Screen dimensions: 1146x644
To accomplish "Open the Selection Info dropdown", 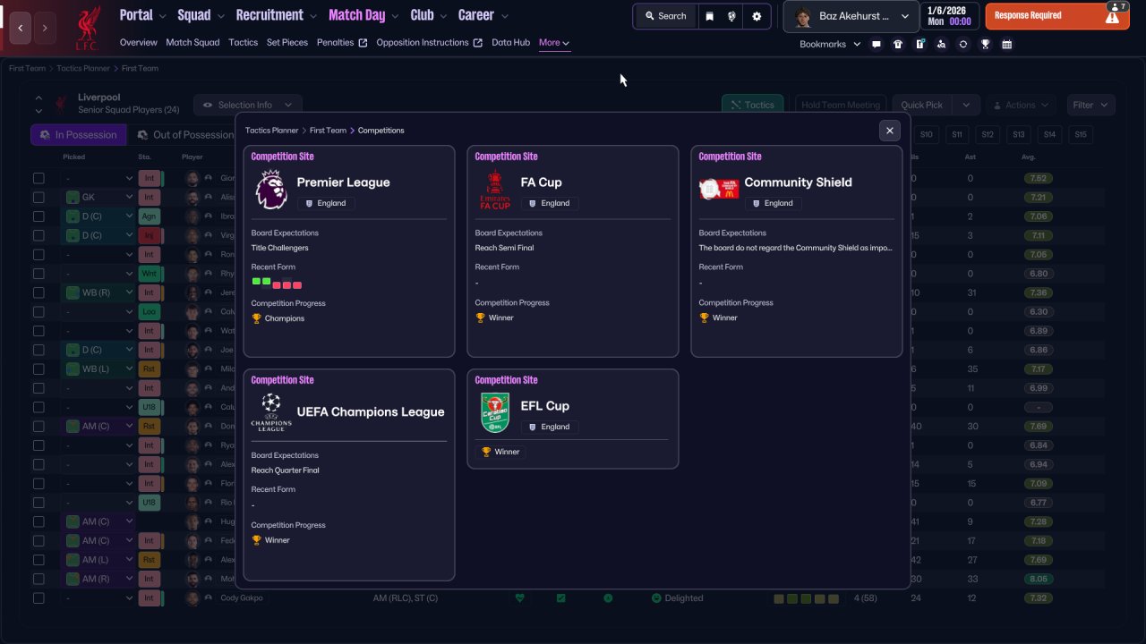I will pos(248,106).
